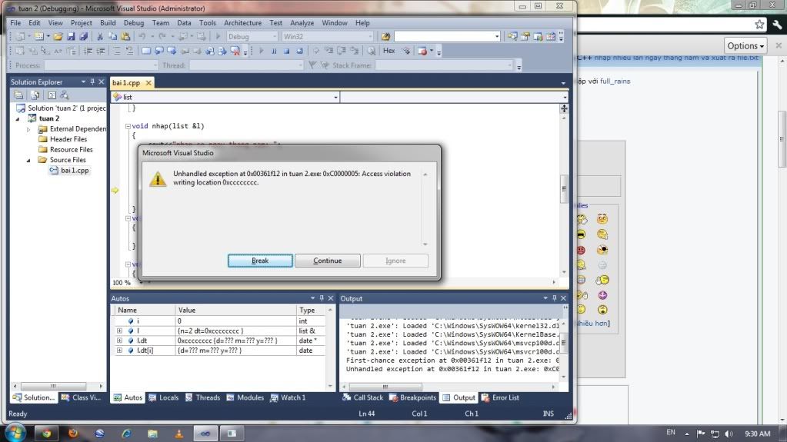The image size is (787, 442).
Task: Open the Analyze menu
Action: click(x=302, y=22)
